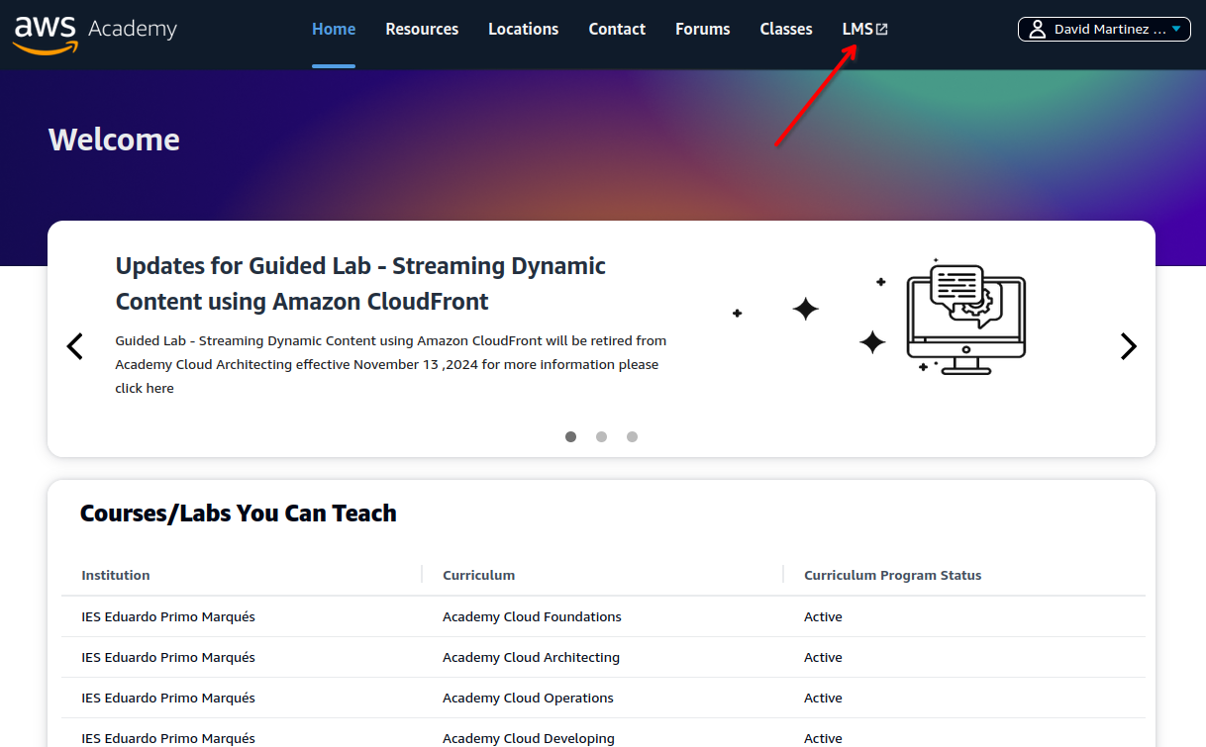Open the Resources menu item
1206x747 pixels.
coord(422,30)
